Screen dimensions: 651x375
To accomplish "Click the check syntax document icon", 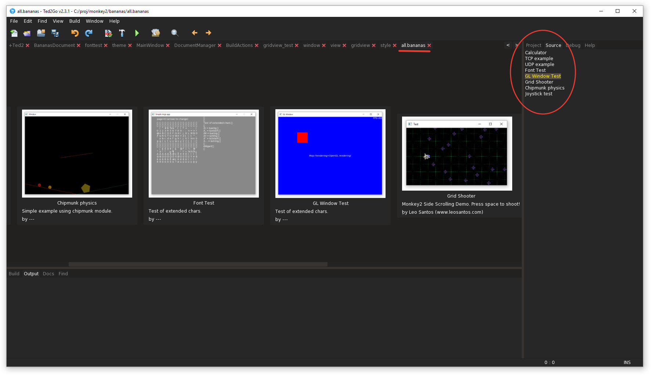I will pyautogui.click(x=108, y=33).
